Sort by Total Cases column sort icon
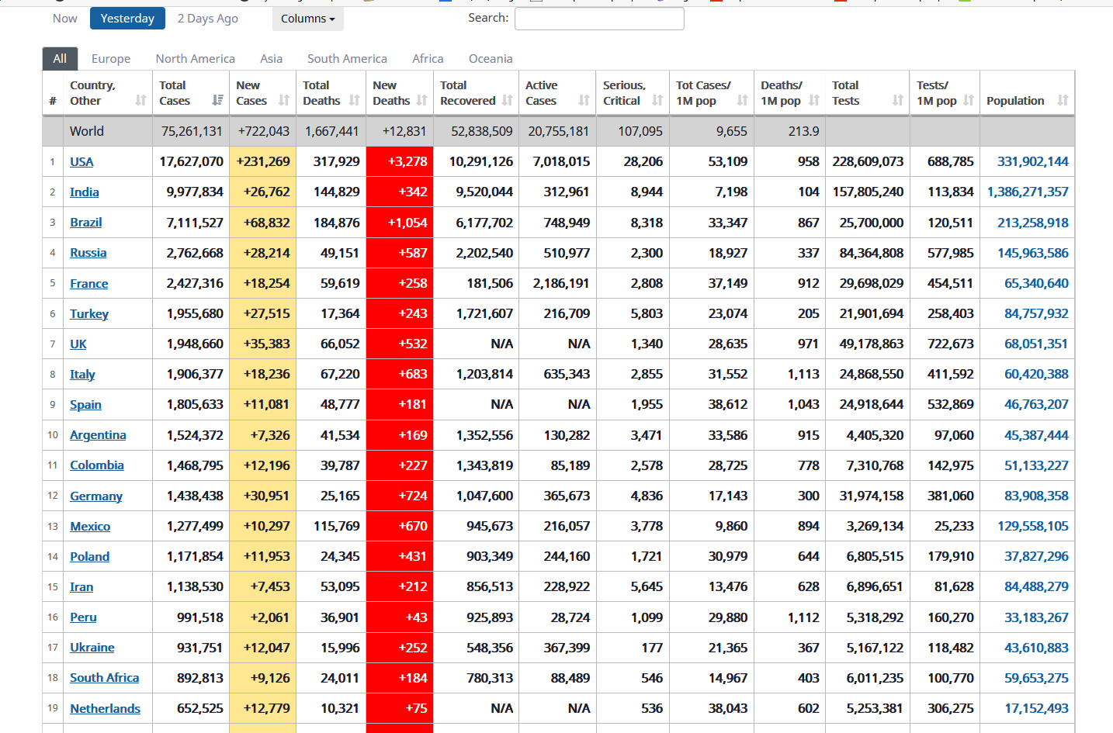This screenshot has width=1113, height=733. [217, 100]
